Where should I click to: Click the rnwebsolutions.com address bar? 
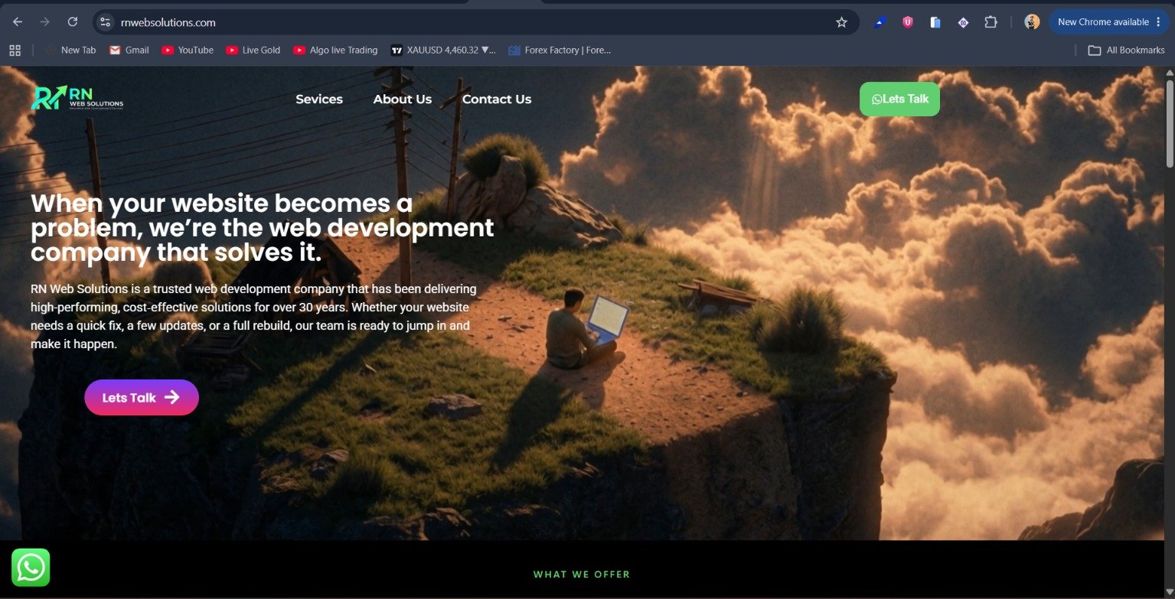click(475, 22)
